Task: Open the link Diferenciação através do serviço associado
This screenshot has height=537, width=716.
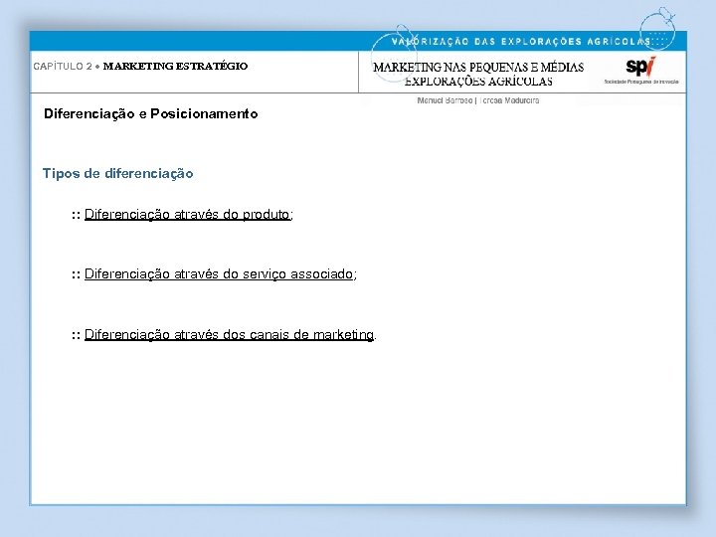Action: pyautogui.click(x=219, y=274)
